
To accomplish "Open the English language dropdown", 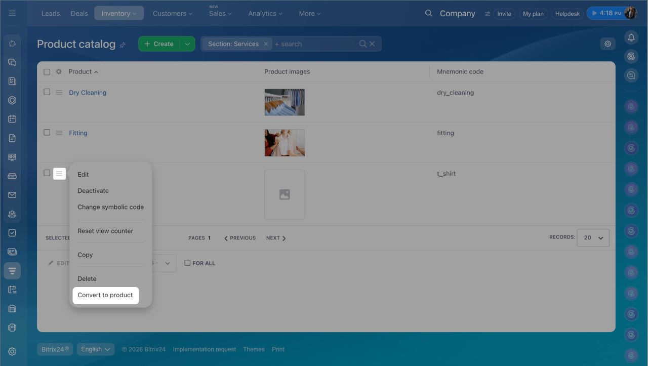I will (x=95, y=349).
